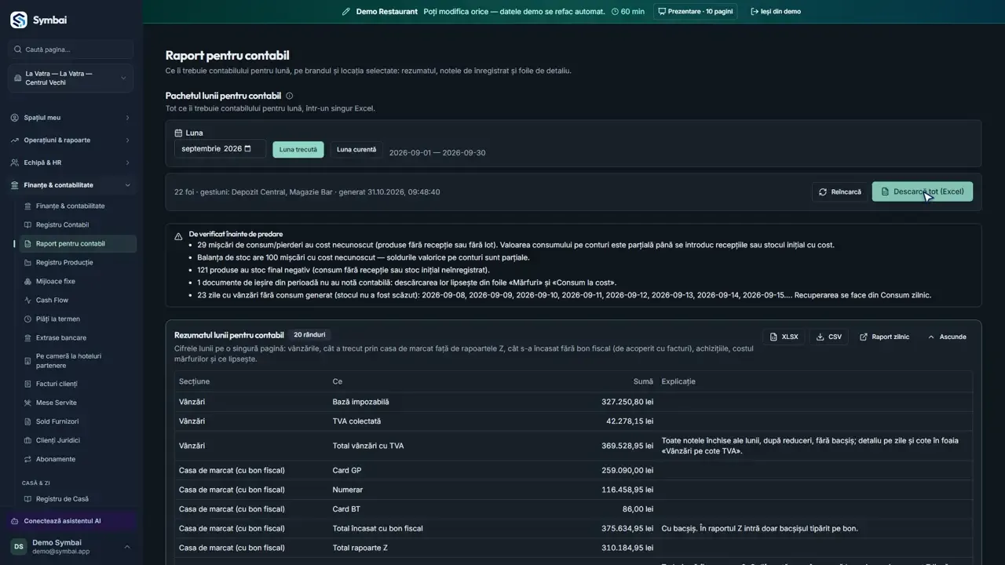Collapse the Finanțe & contabilitate section

pyautogui.click(x=71, y=185)
